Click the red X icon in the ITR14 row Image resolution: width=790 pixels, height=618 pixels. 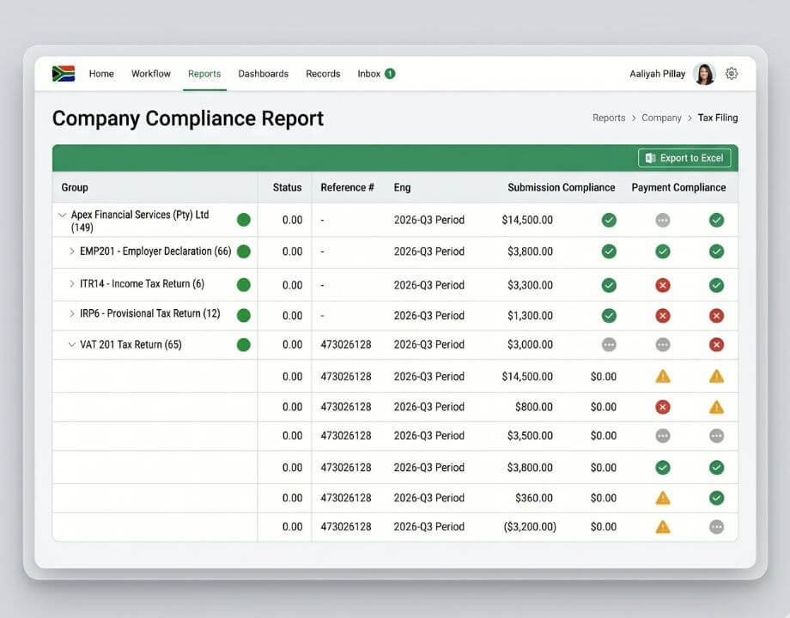pyautogui.click(x=663, y=286)
